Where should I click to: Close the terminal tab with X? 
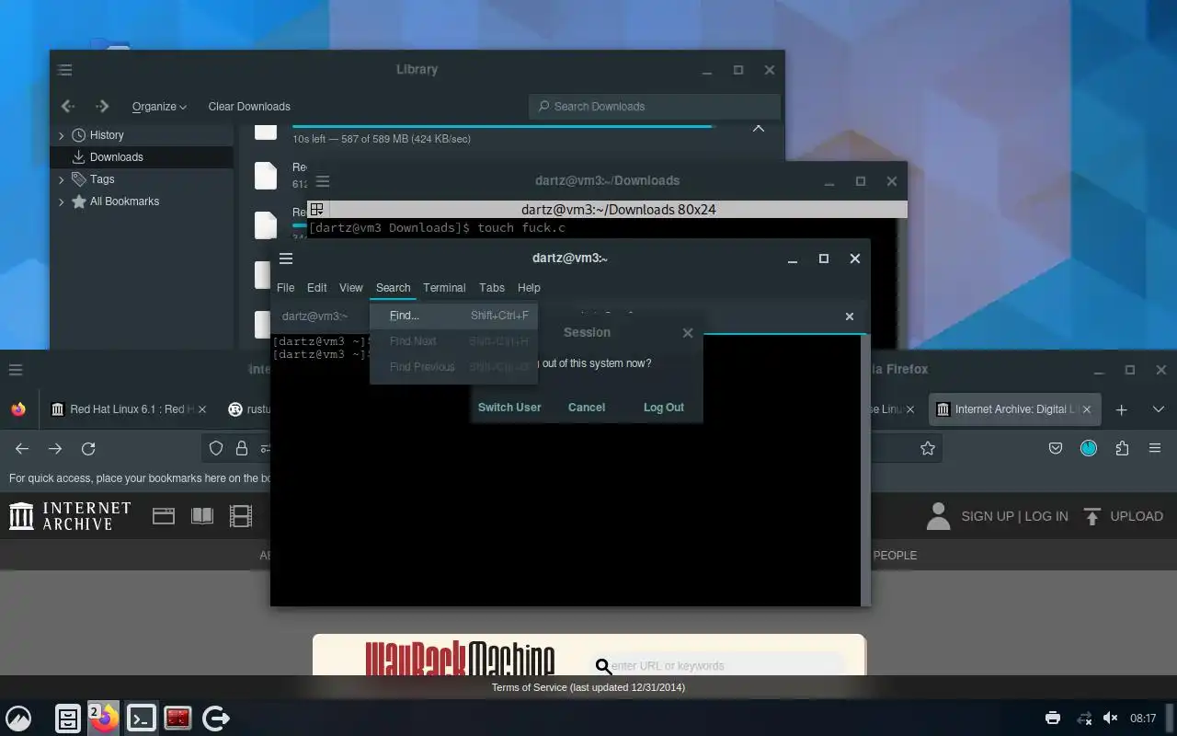(850, 316)
